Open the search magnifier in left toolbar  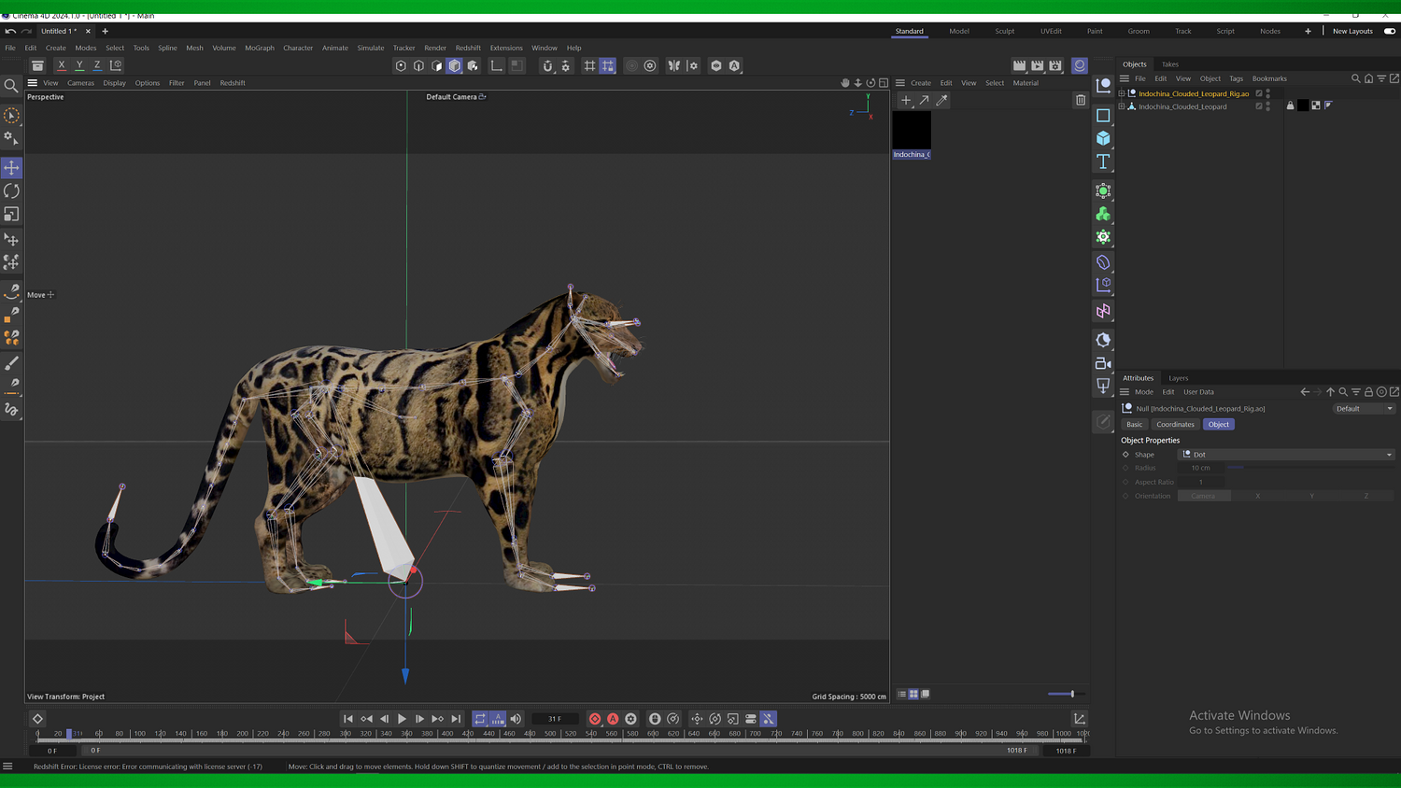(11, 86)
